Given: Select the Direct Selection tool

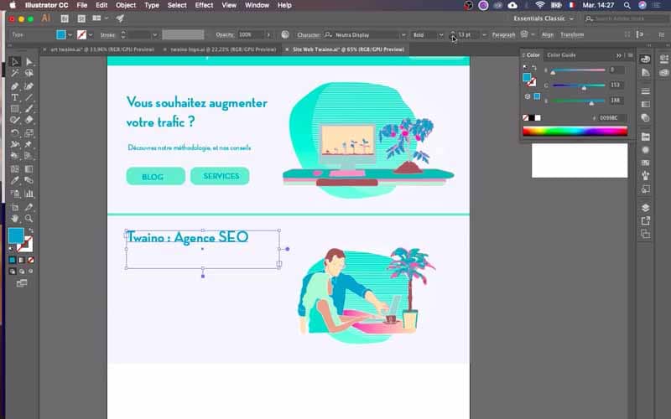Looking at the screenshot, I should pos(29,62).
